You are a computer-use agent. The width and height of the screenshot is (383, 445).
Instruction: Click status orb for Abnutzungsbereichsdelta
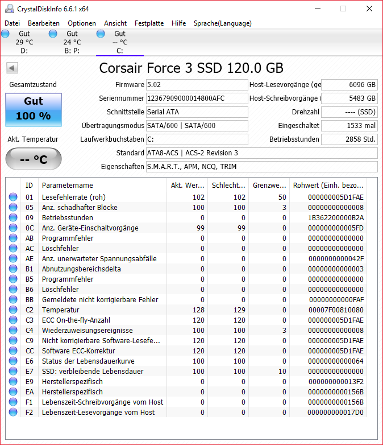coord(13,269)
